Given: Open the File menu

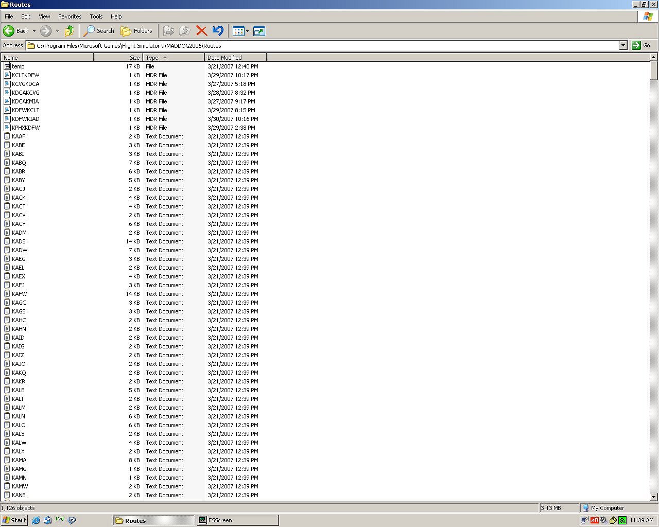Looking at the screenshot, I should pyautogui.click(x=9, y=16).
